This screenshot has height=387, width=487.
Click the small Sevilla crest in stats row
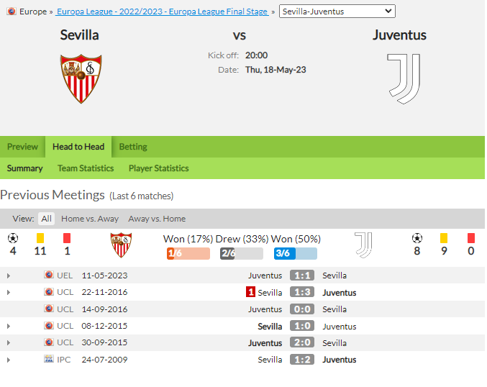click(121, 245)
